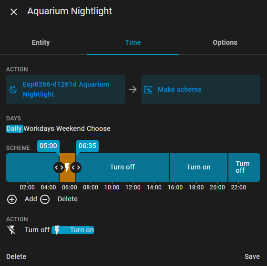Click the flash-off Turn off icon
267x266 pixels.
pyautogui.click(x=11, y=230)
